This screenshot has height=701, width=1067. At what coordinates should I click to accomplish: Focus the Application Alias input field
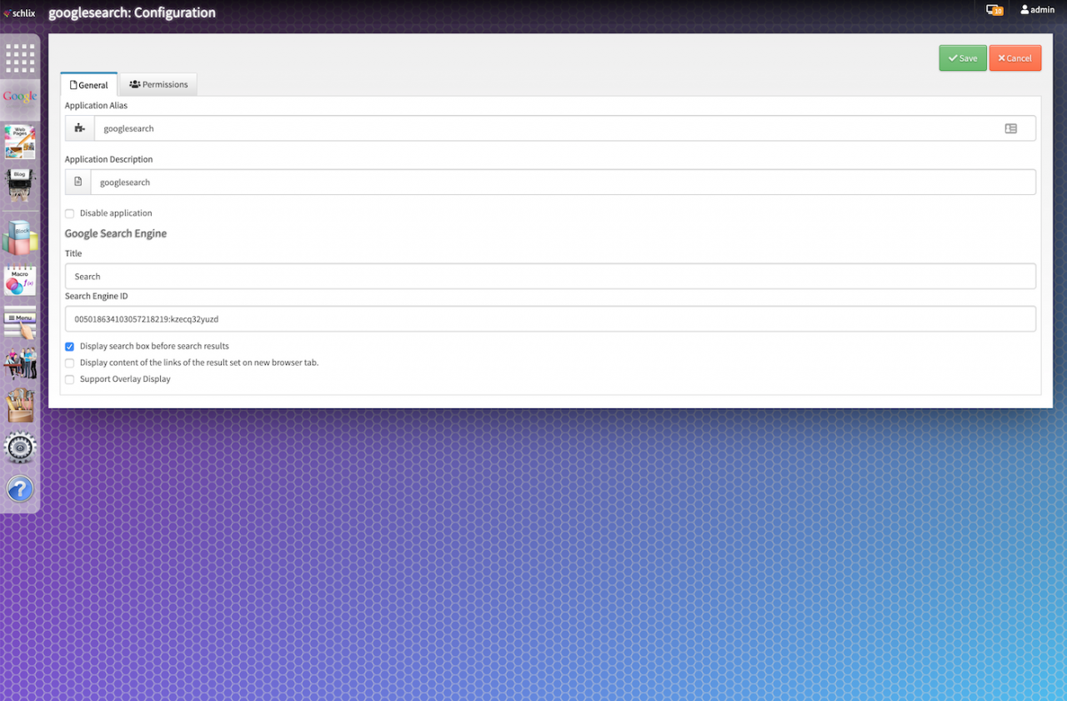565,128
